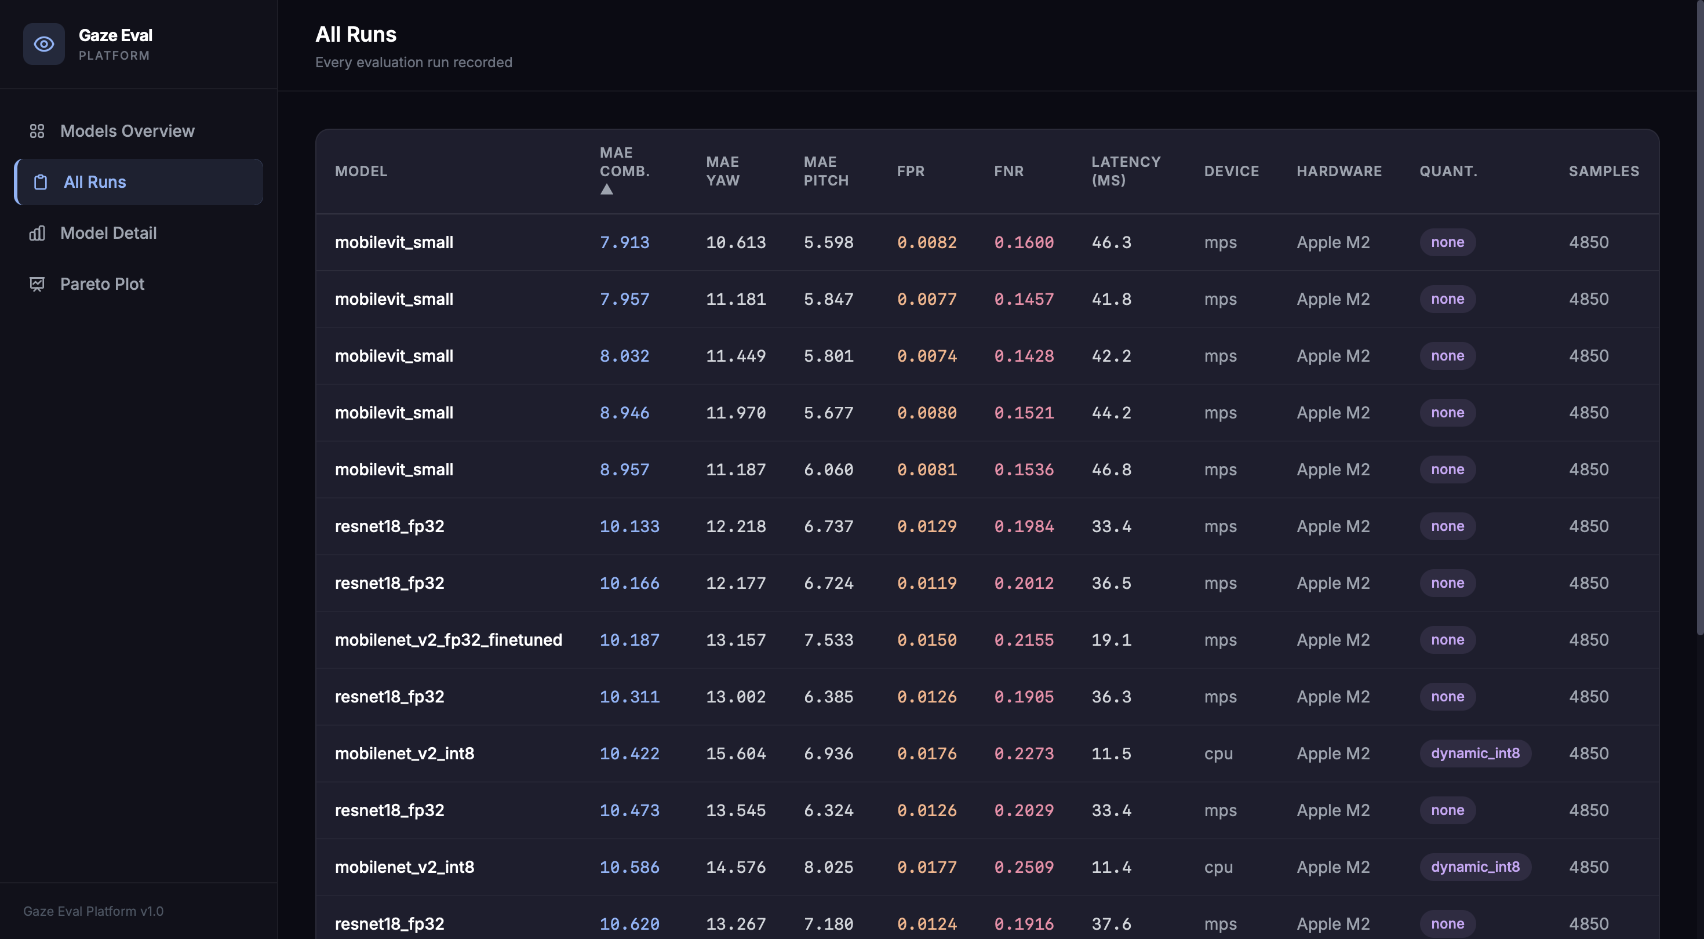Click the latency value 11.5

[1111, 754]
